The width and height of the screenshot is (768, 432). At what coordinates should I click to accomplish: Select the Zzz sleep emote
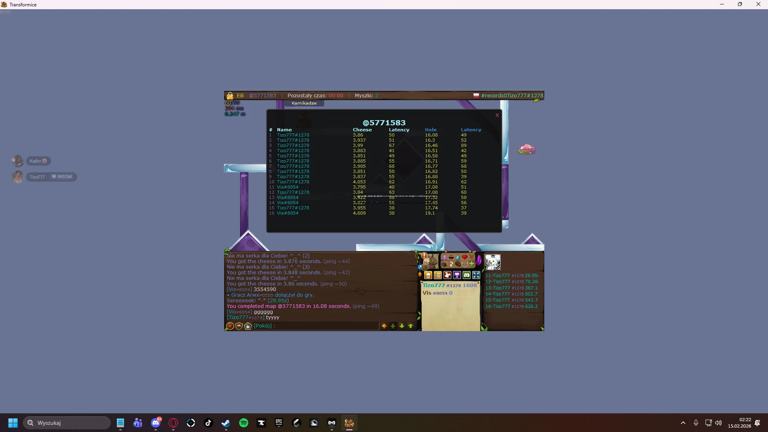tap(451, 264)
